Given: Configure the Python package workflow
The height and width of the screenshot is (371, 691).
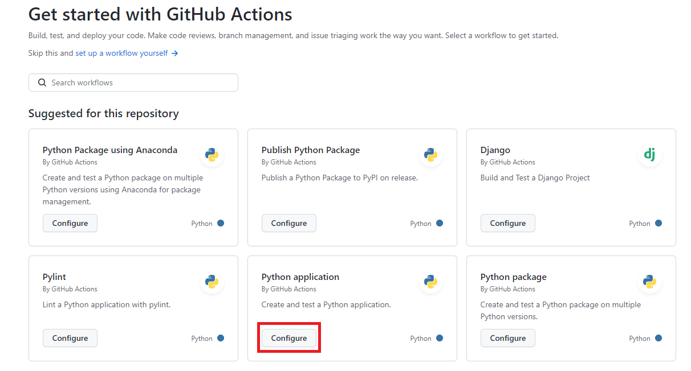Looking at the screenshot, I should click(508, 338).
